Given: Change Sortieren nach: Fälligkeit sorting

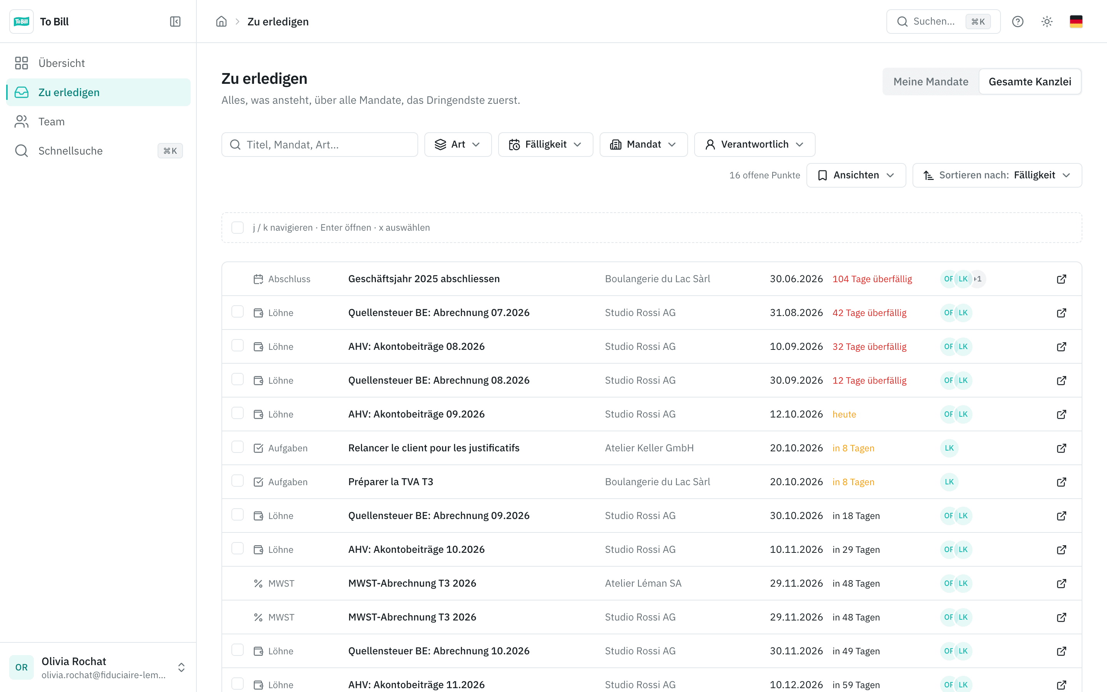Looking at the screenshot, I should tap(997, 175).
